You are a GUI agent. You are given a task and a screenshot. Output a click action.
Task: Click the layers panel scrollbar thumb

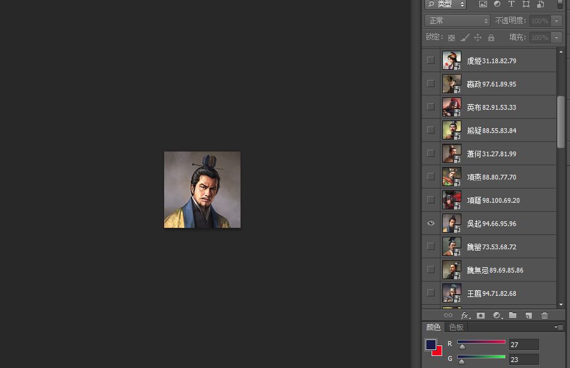click(561, 122)
